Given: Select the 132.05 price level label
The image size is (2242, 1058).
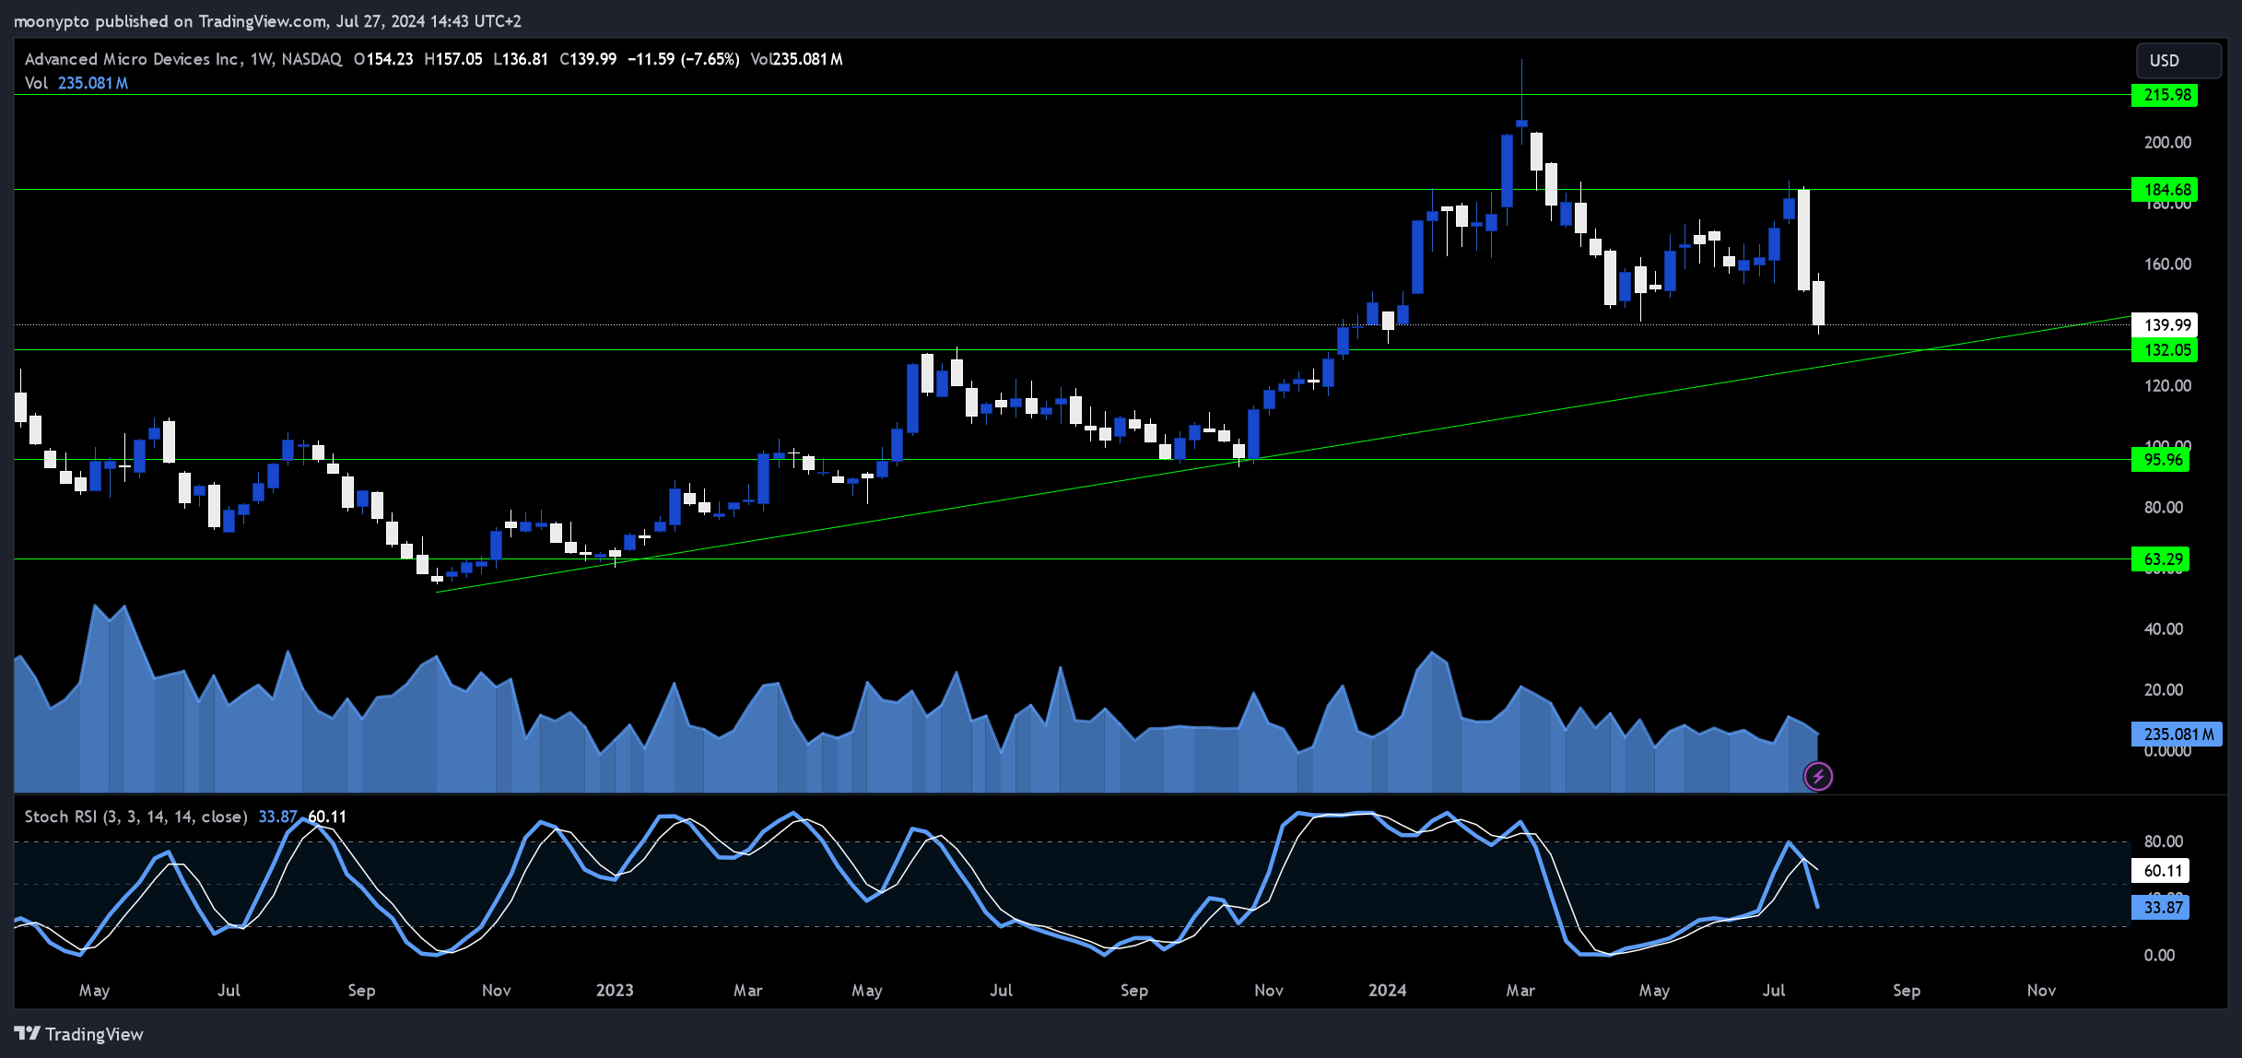Looking at the screenshot, I should pyautogui.click(x=2165, y=350).
